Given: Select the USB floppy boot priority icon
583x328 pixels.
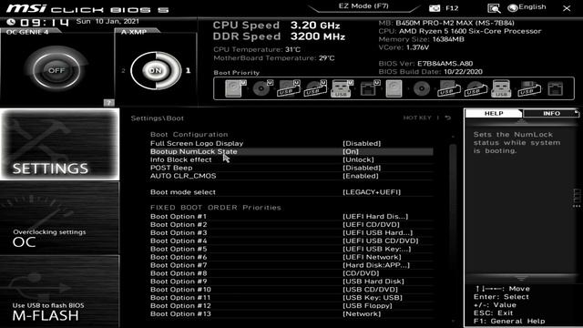Looking at the screenshot, I should (529, 89).
